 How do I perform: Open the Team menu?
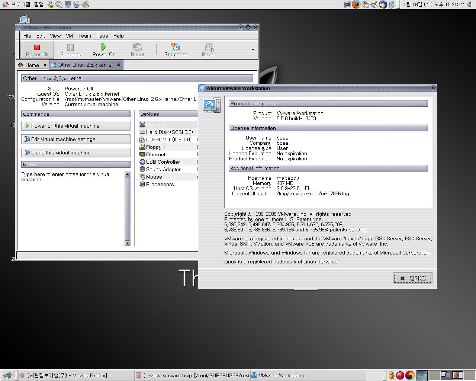point(84,36)
